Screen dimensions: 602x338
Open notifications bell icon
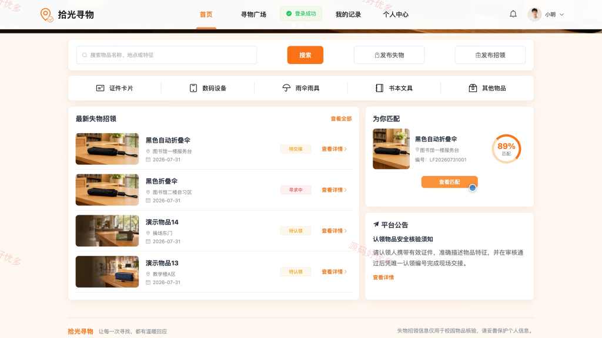pyautogui.click(x=513, y=14)
